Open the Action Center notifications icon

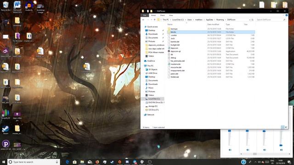coord(289,162)
